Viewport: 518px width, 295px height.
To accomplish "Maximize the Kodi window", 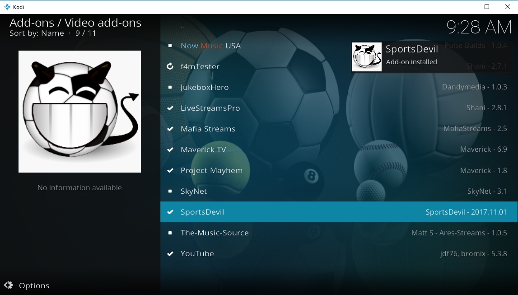I will 487,7.
